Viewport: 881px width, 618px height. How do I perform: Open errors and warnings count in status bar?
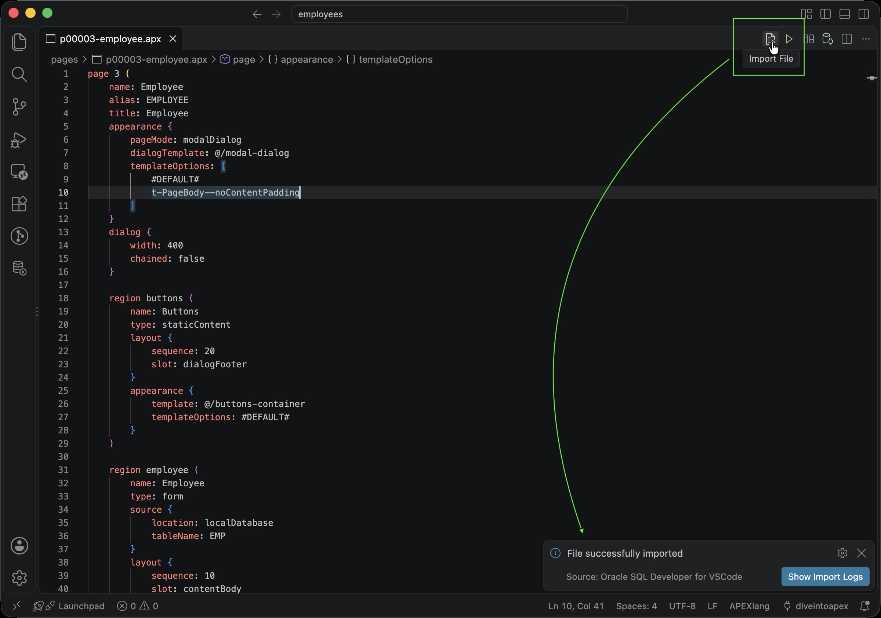pyautogui.click(x=137, y=606)
